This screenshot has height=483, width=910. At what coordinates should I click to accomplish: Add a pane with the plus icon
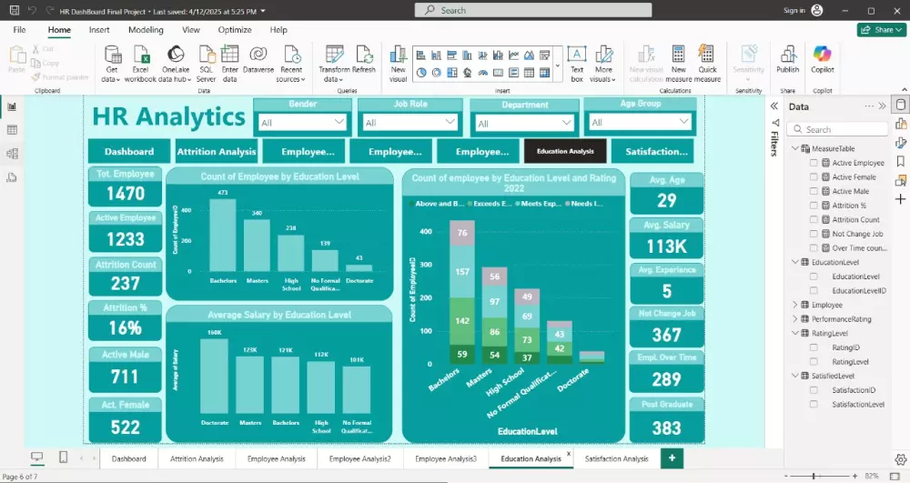pyautogui.click(x=901, y=199)
